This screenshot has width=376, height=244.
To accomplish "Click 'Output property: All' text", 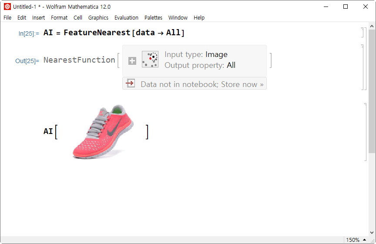I will pos(200,65).
